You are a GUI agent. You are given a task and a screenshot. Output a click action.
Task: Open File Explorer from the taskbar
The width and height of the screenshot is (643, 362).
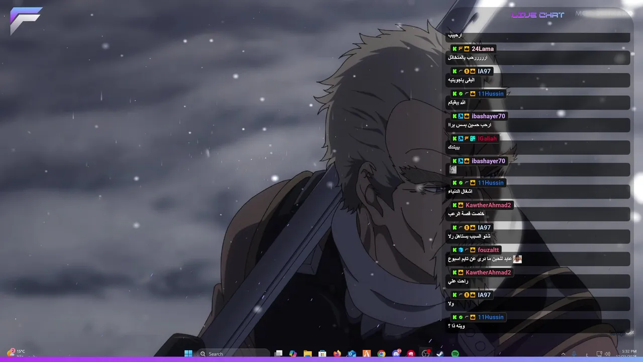coord(307,353)
